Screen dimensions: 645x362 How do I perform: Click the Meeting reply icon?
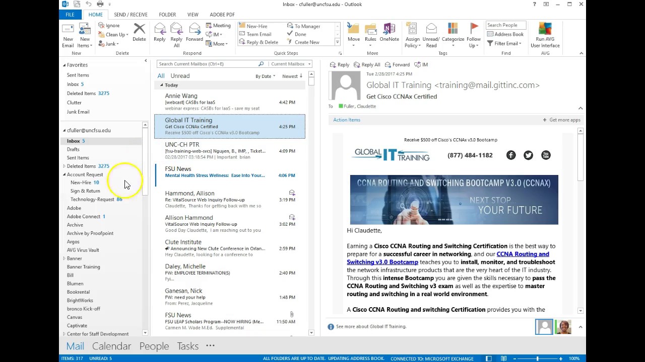(209, 26)
